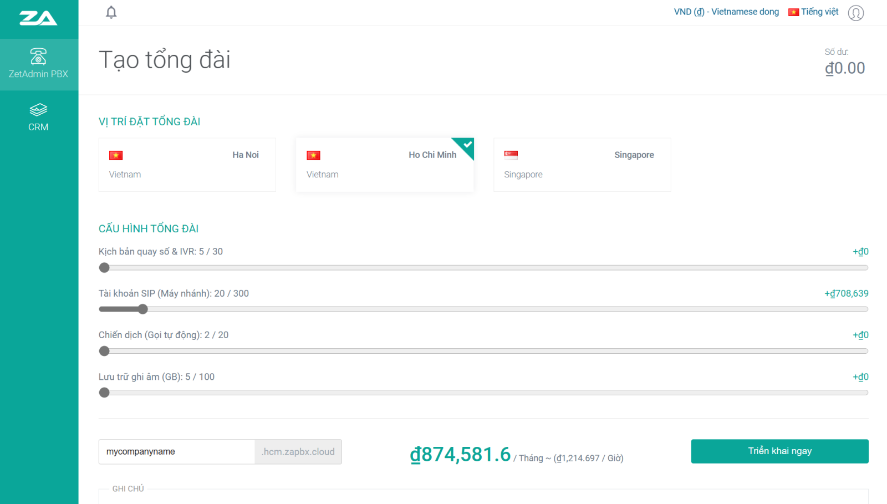Click the Tài khoản SIP slider handle
This screenshot has width=887, height=504.
tap(143, 309)
